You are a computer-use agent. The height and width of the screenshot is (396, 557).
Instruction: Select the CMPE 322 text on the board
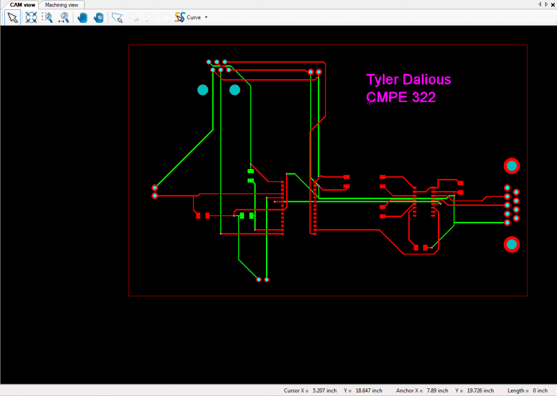401,97
